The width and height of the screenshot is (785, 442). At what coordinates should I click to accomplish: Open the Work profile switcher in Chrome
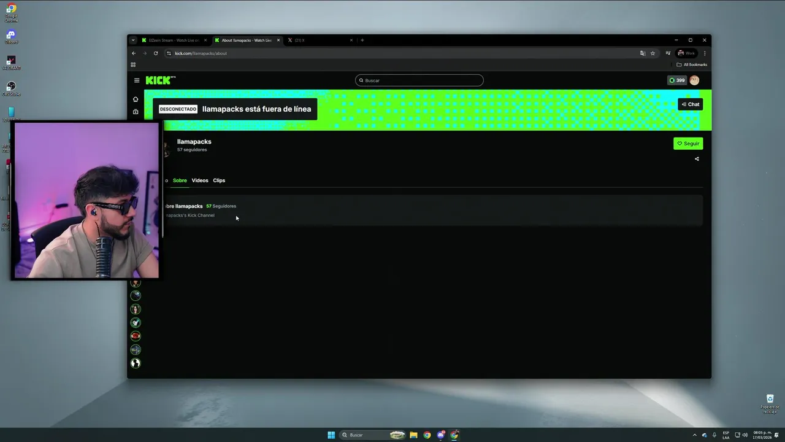(x=686, y=53)
